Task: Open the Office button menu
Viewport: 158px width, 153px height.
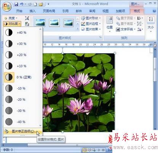Action: 7,7
